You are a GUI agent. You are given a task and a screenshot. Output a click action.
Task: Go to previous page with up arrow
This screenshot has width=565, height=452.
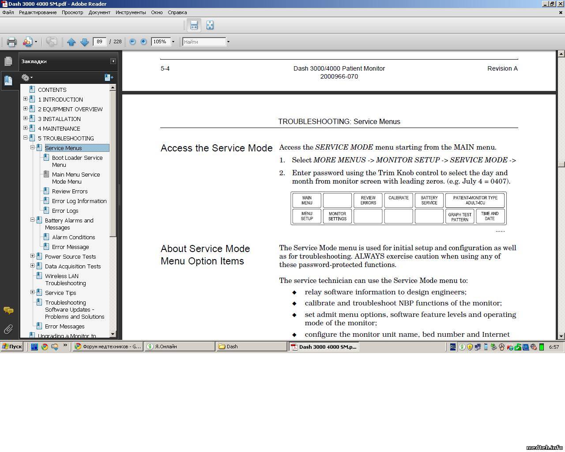coord(71,42)
